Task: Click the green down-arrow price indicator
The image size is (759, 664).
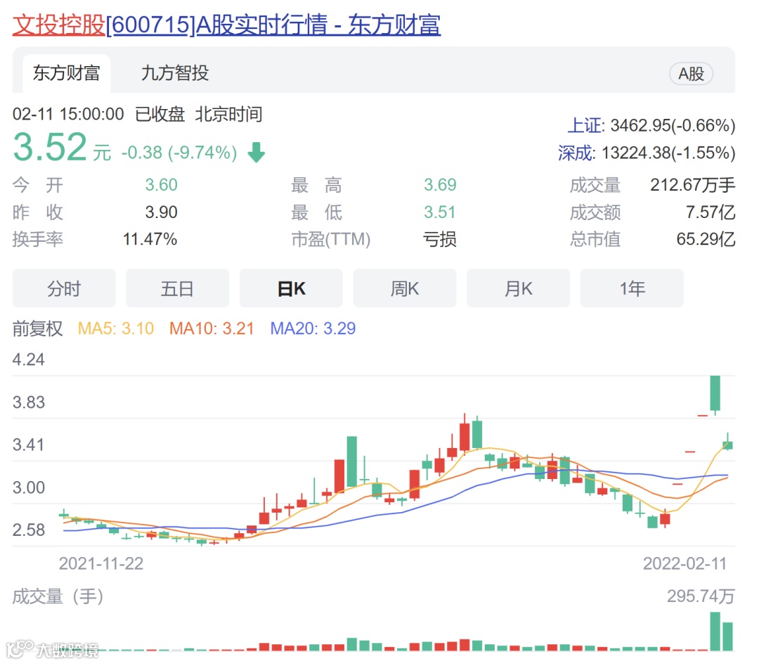Action: (256, 152)
